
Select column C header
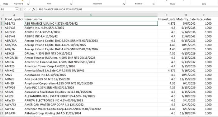(167, 15)
